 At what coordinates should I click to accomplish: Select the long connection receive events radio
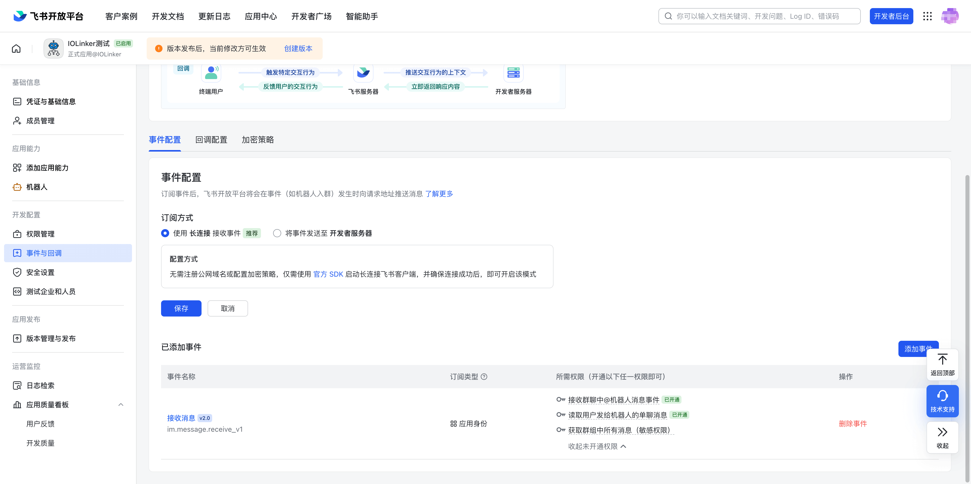click(165, 233)
